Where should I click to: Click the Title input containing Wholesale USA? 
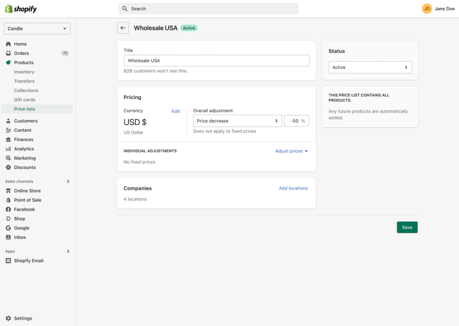pyautogui.click(x=216, y=61)
